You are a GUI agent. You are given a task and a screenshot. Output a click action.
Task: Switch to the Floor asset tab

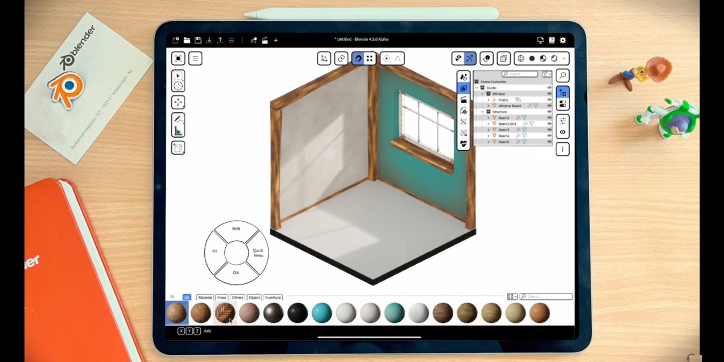click(x=222, y=297)
